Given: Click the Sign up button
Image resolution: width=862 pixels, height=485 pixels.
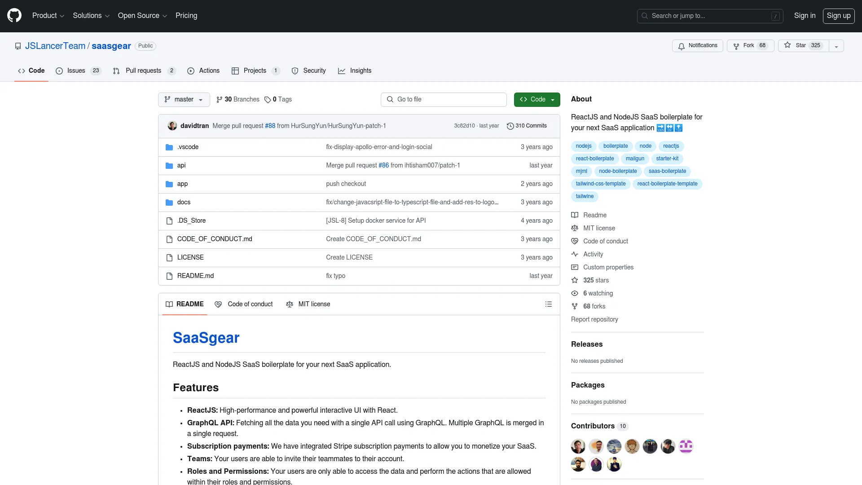Looking at the screenshot, I should 839,16.
